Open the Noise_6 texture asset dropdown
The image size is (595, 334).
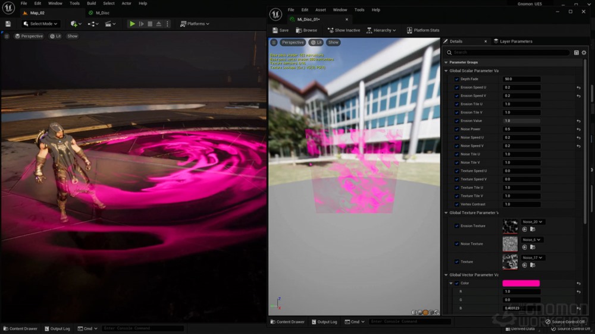click(x=531, y=240)
